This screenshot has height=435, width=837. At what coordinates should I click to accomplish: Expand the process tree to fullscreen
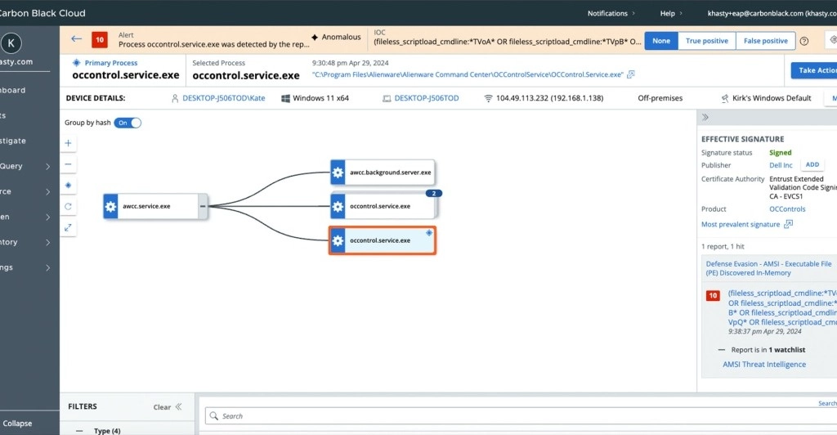click(69, 228)
